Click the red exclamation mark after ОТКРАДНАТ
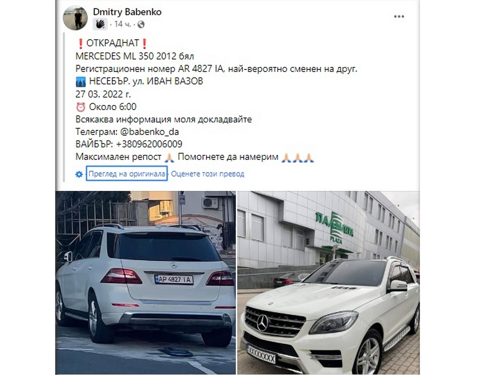 tap(144, 44)
